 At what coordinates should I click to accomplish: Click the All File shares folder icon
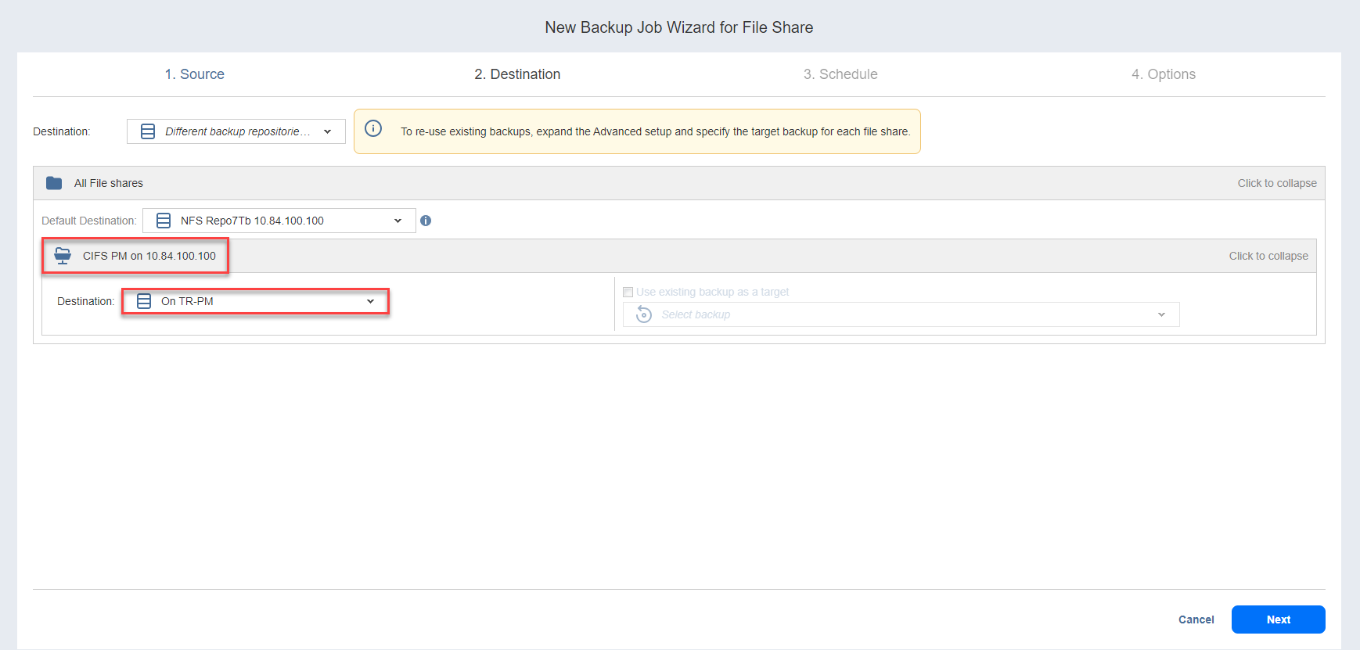[x=54, y=183]
